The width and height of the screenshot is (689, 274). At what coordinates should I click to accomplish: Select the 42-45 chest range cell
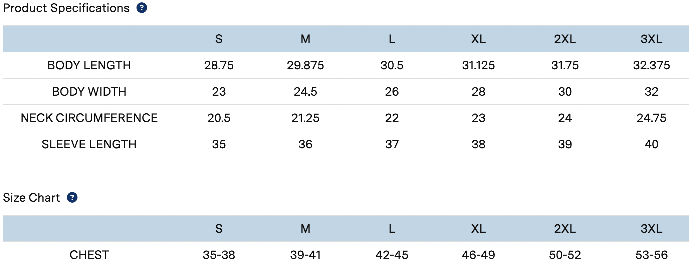click(x=392, y=255)
